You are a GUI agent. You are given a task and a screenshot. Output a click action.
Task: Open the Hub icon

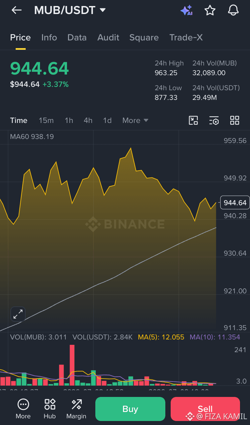pos(50,409)
